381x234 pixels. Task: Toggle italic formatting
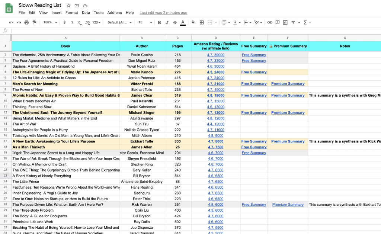(167, 22)
